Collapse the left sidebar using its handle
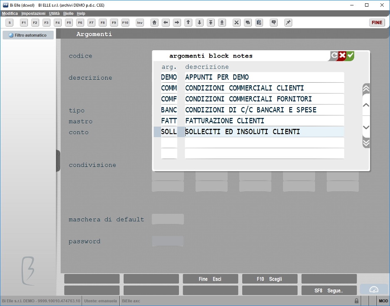Screen dimensions: 390x306 58,161
